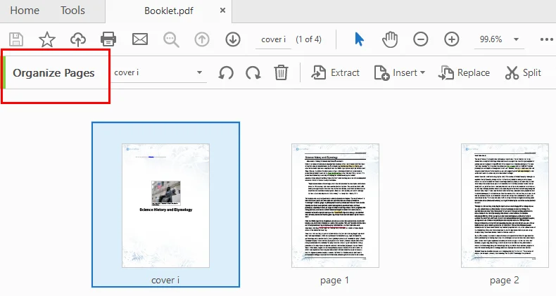Click the Split document button

point(523,72)
